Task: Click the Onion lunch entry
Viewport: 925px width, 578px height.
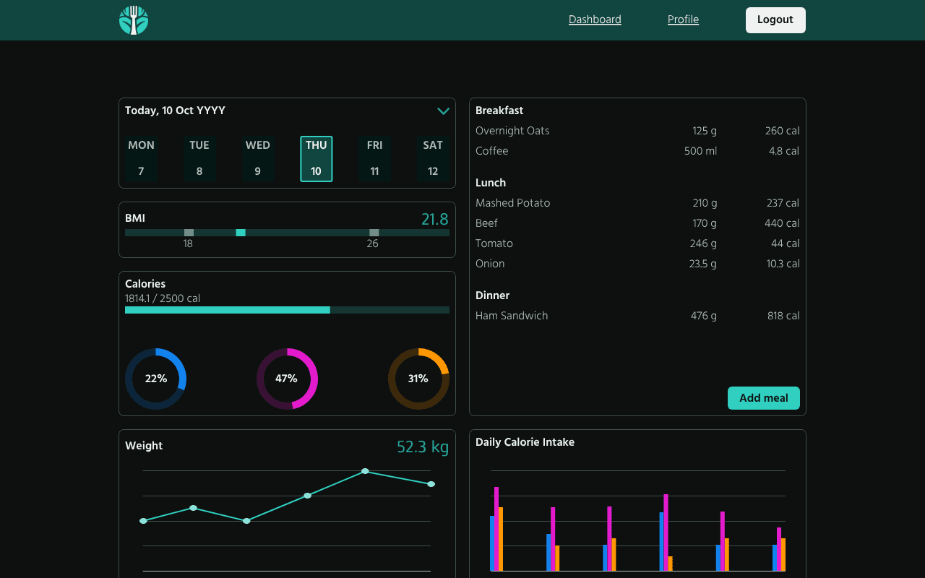Action: (637, 264)
